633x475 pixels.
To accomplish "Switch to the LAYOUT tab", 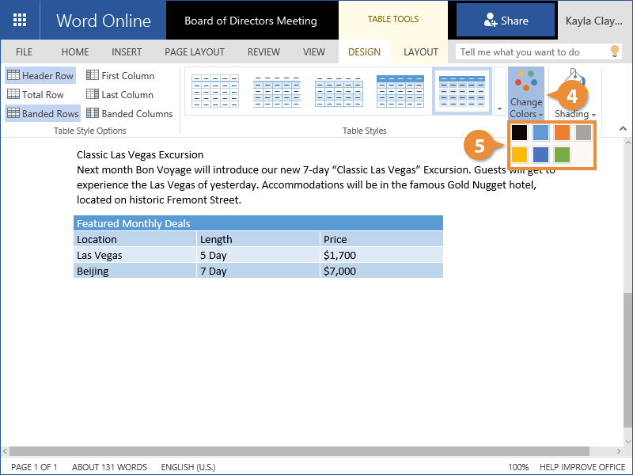I will tap(420, 52).
